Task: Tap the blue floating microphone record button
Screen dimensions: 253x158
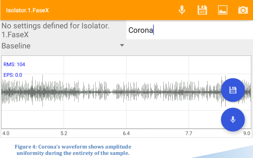Action: click(x=233, y=120)
